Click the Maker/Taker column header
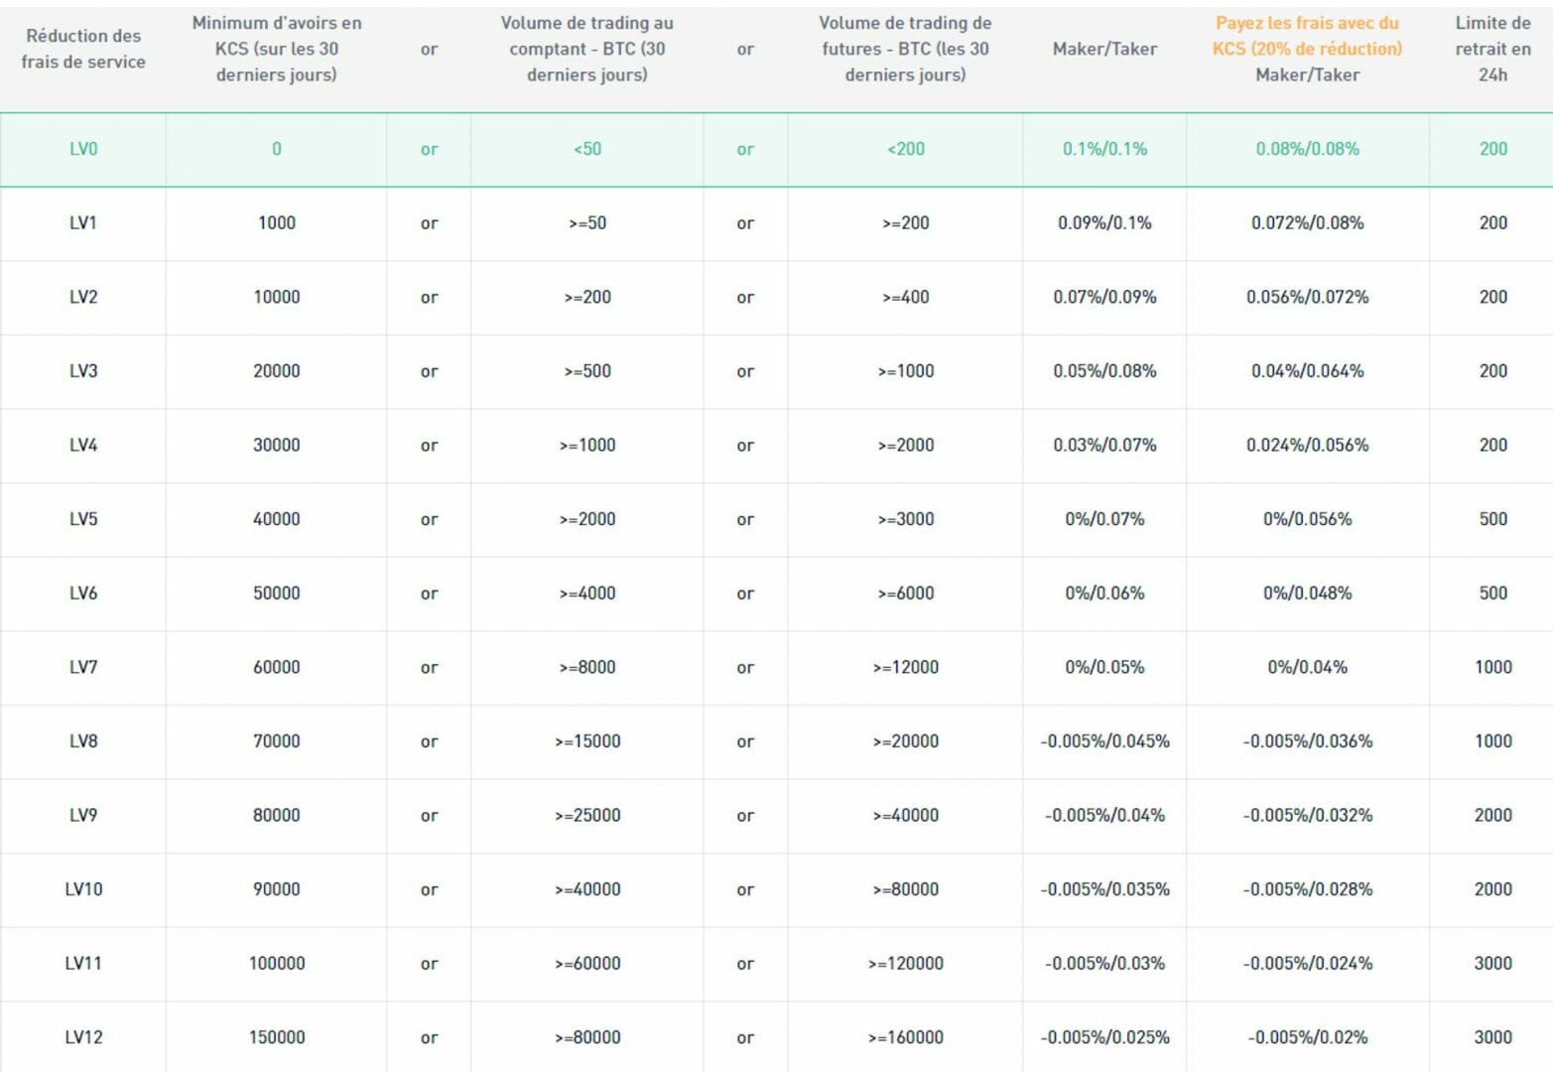The height and width of the screenshot is (1072, 1553). coord(1104,49)
